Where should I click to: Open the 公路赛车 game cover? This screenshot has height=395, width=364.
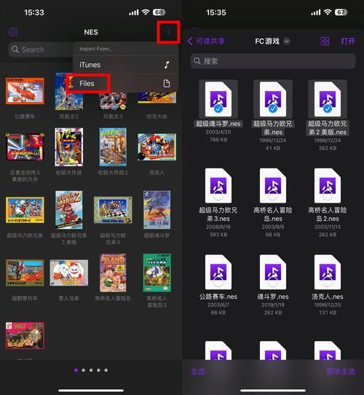coord(25,91)
